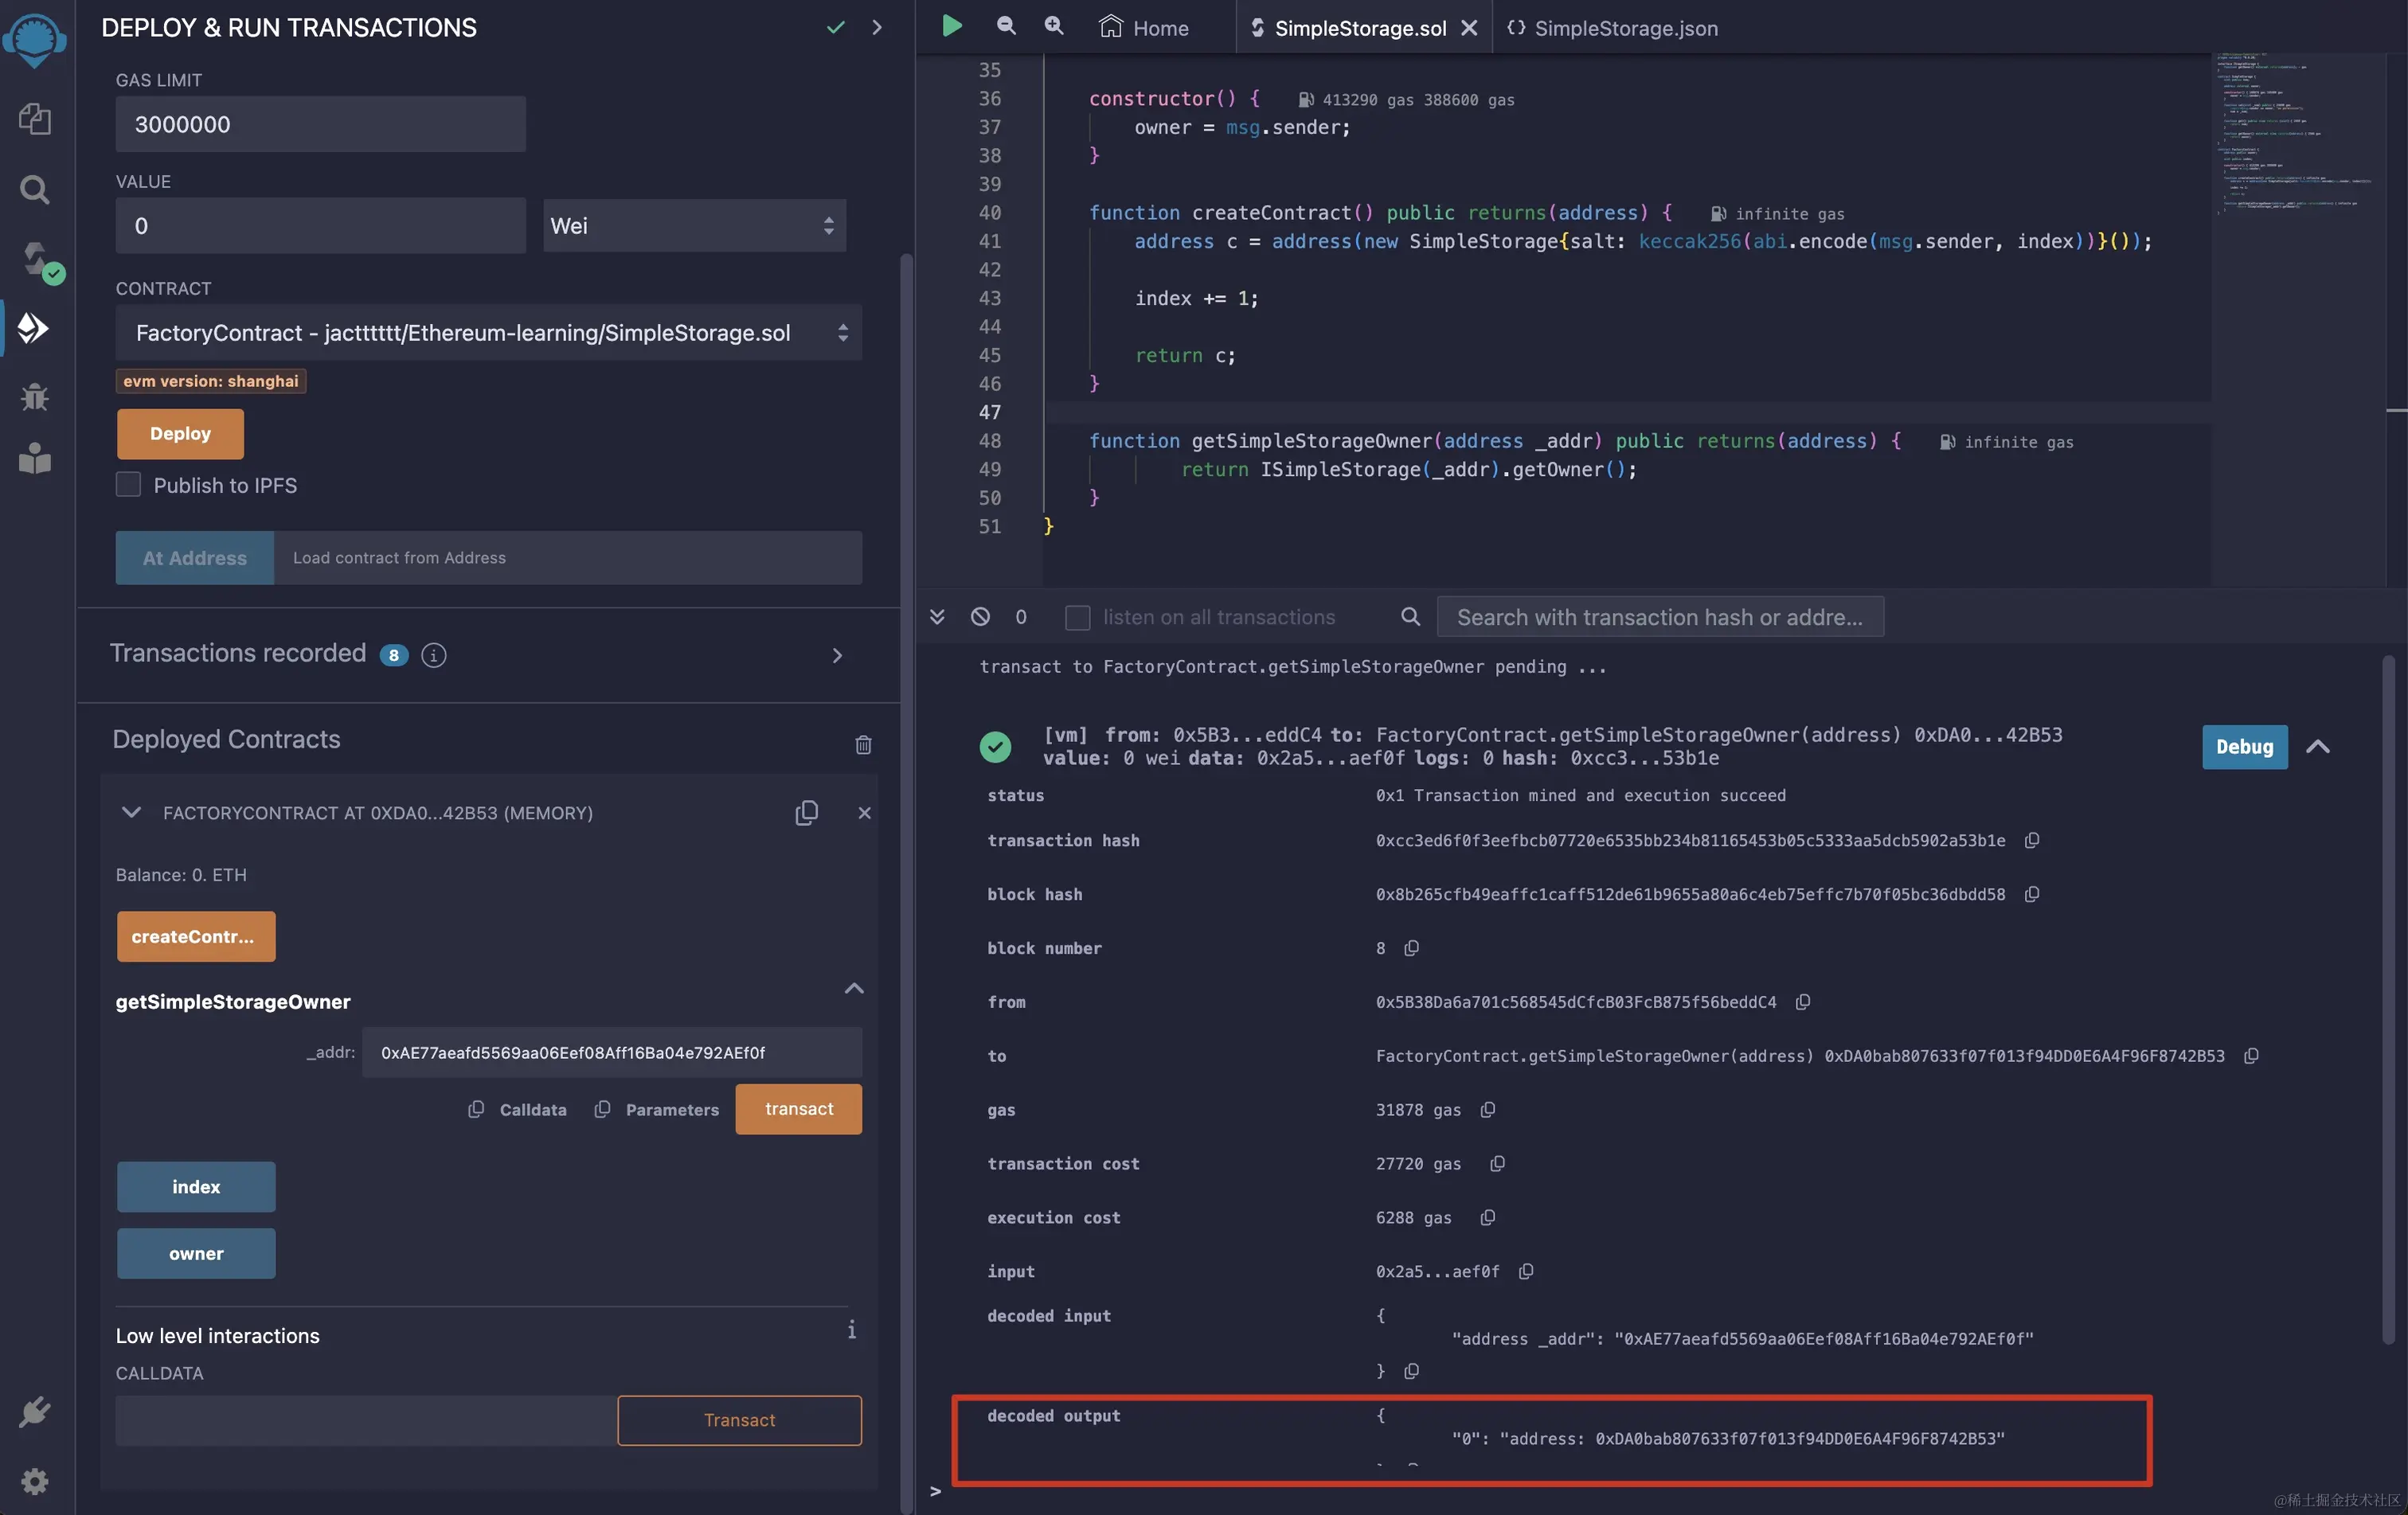Click the GAS LIMIT input field
Image resolution: width=2408 pixels, height=1515 pixels.
tap(320, 124)
